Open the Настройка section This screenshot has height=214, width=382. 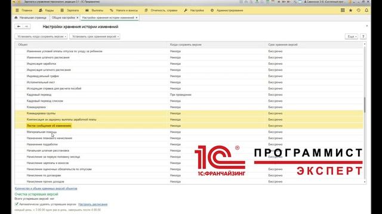tap(194, 11)
